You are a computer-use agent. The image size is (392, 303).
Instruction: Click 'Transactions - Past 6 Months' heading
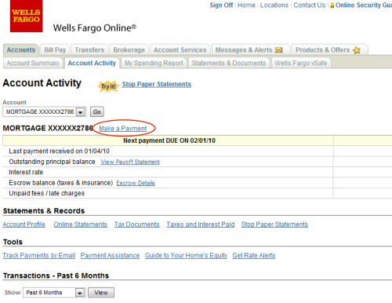point(56,276)
